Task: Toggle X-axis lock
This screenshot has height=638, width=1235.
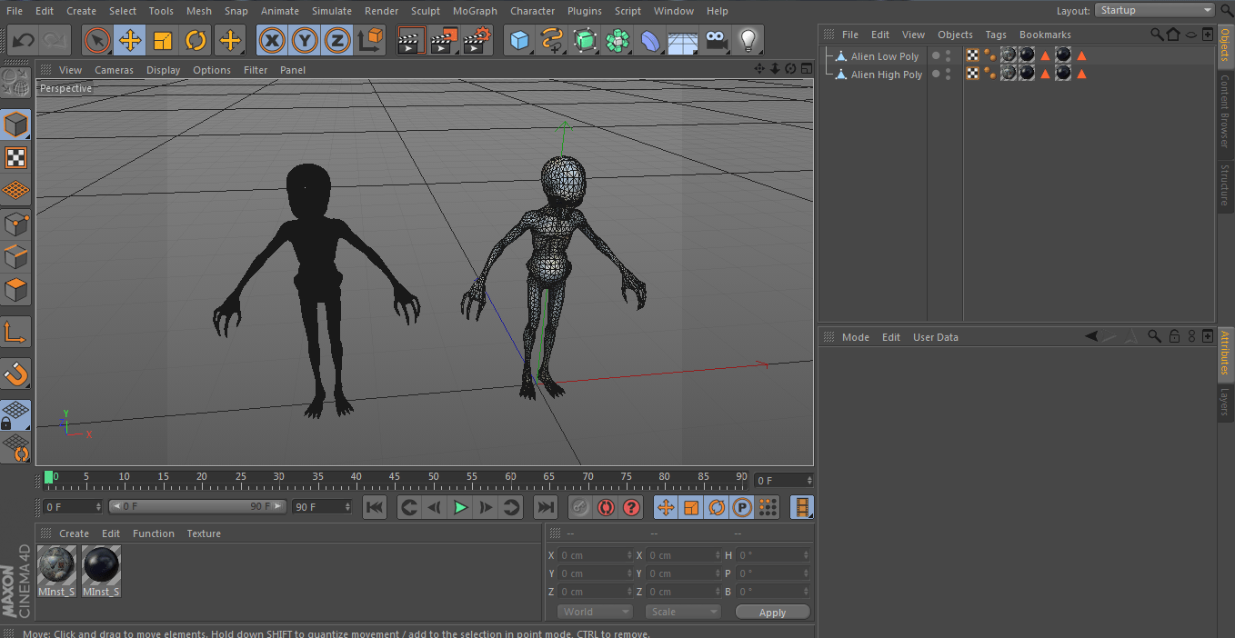Action: click(x=271, y=41)
